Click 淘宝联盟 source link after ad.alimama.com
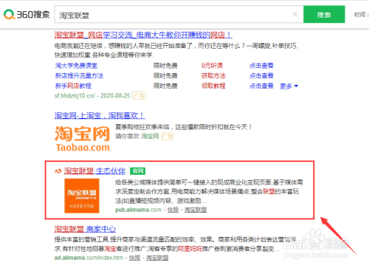Image resolution: width=369 pixels, height=268 pixels. coord(157,258)
